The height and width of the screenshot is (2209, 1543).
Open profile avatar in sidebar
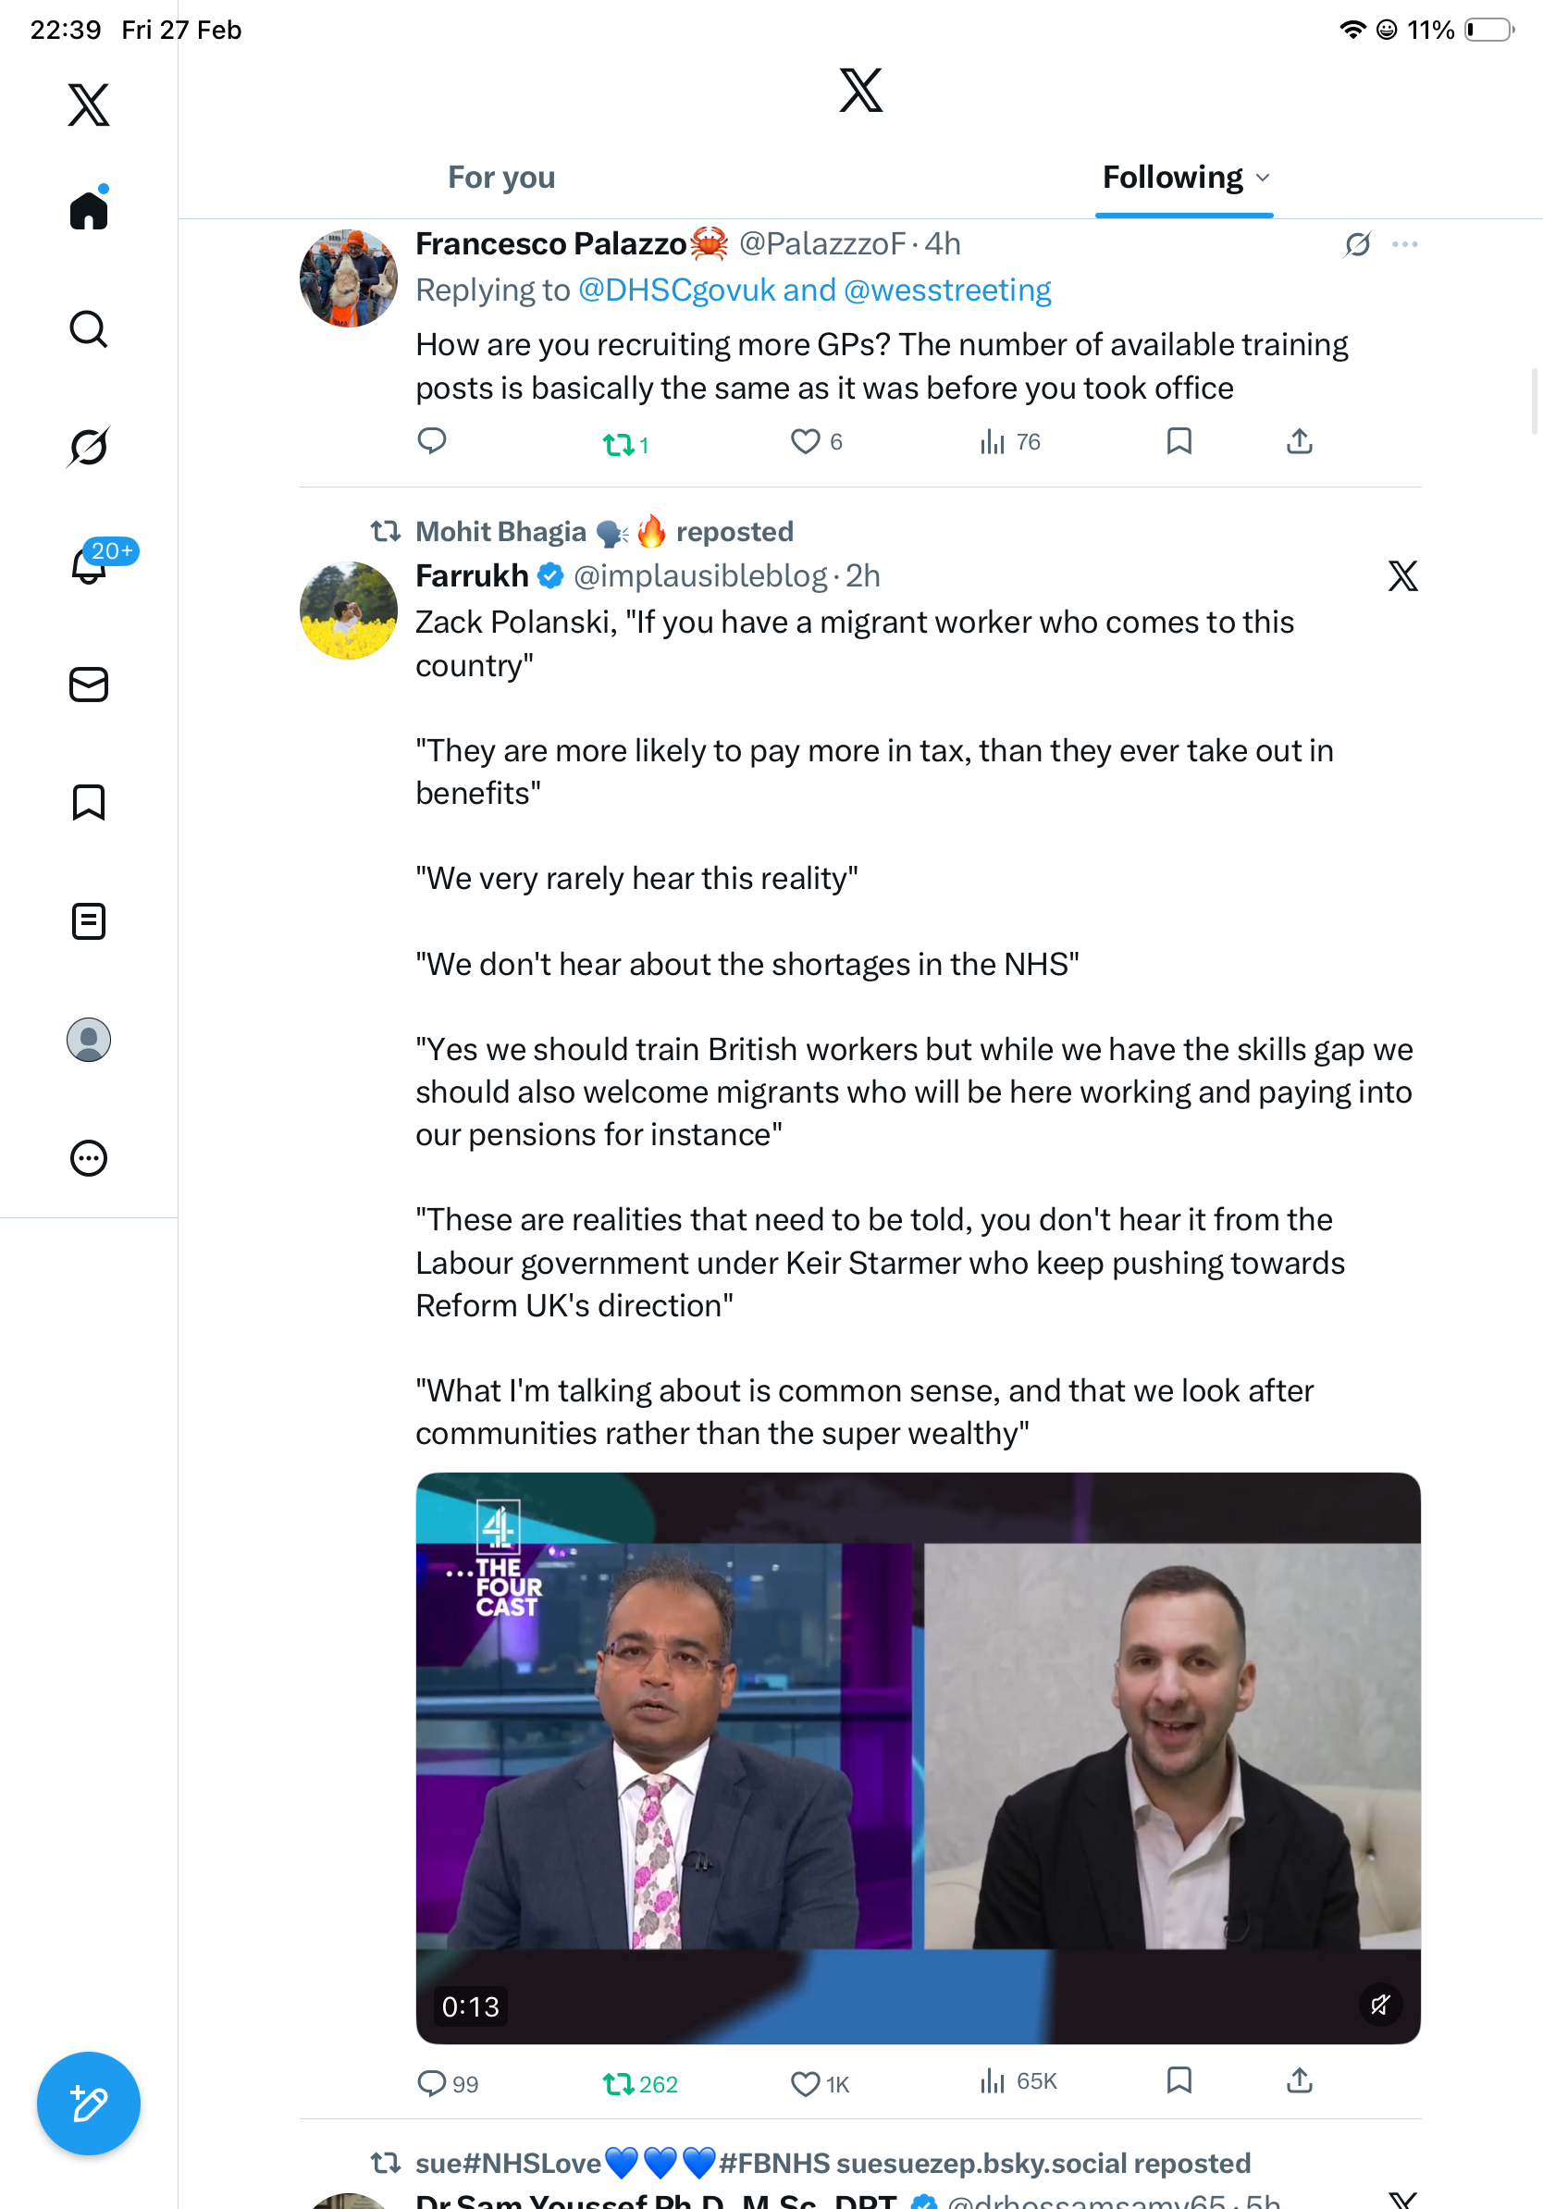pyautogui.click(x=89, y=1040)
